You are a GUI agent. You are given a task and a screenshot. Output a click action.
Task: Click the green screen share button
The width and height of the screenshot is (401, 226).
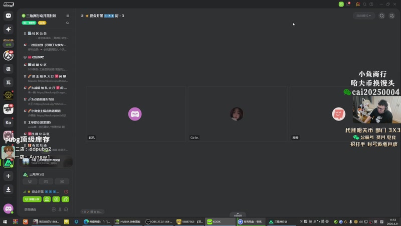32,199
